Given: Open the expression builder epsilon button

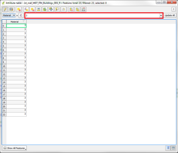Looking at the screenshot, I should tap(21, 15).
